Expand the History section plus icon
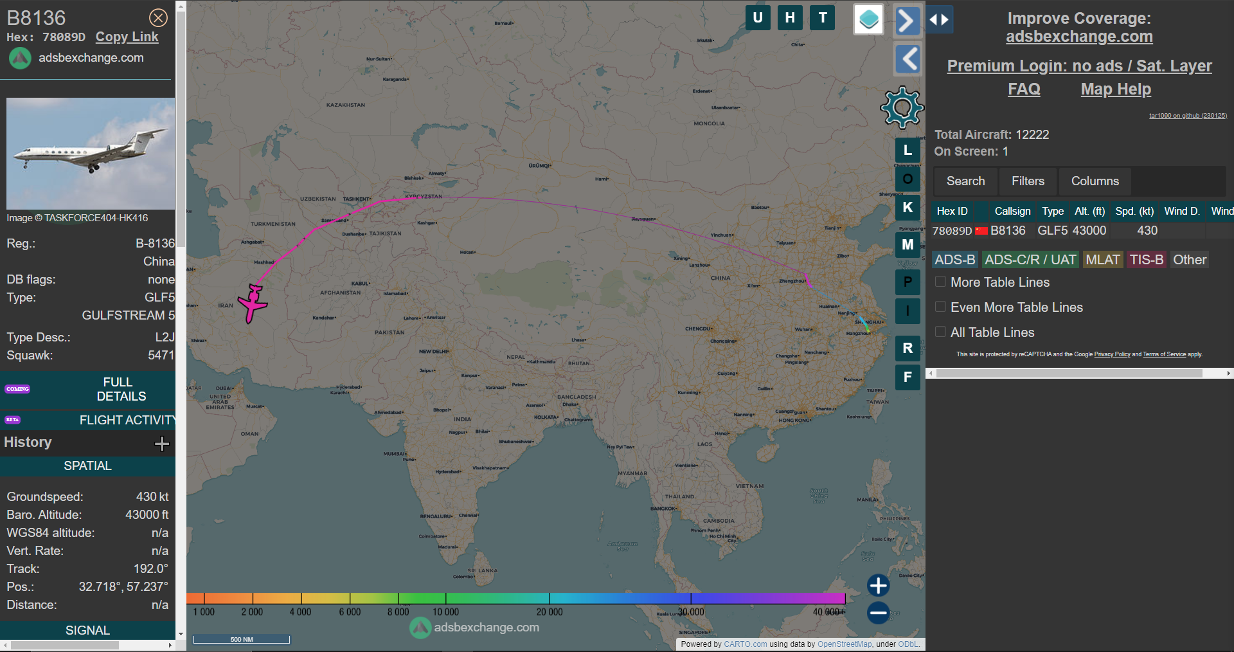Screen dimensions: 1234x652 [162, 443]
